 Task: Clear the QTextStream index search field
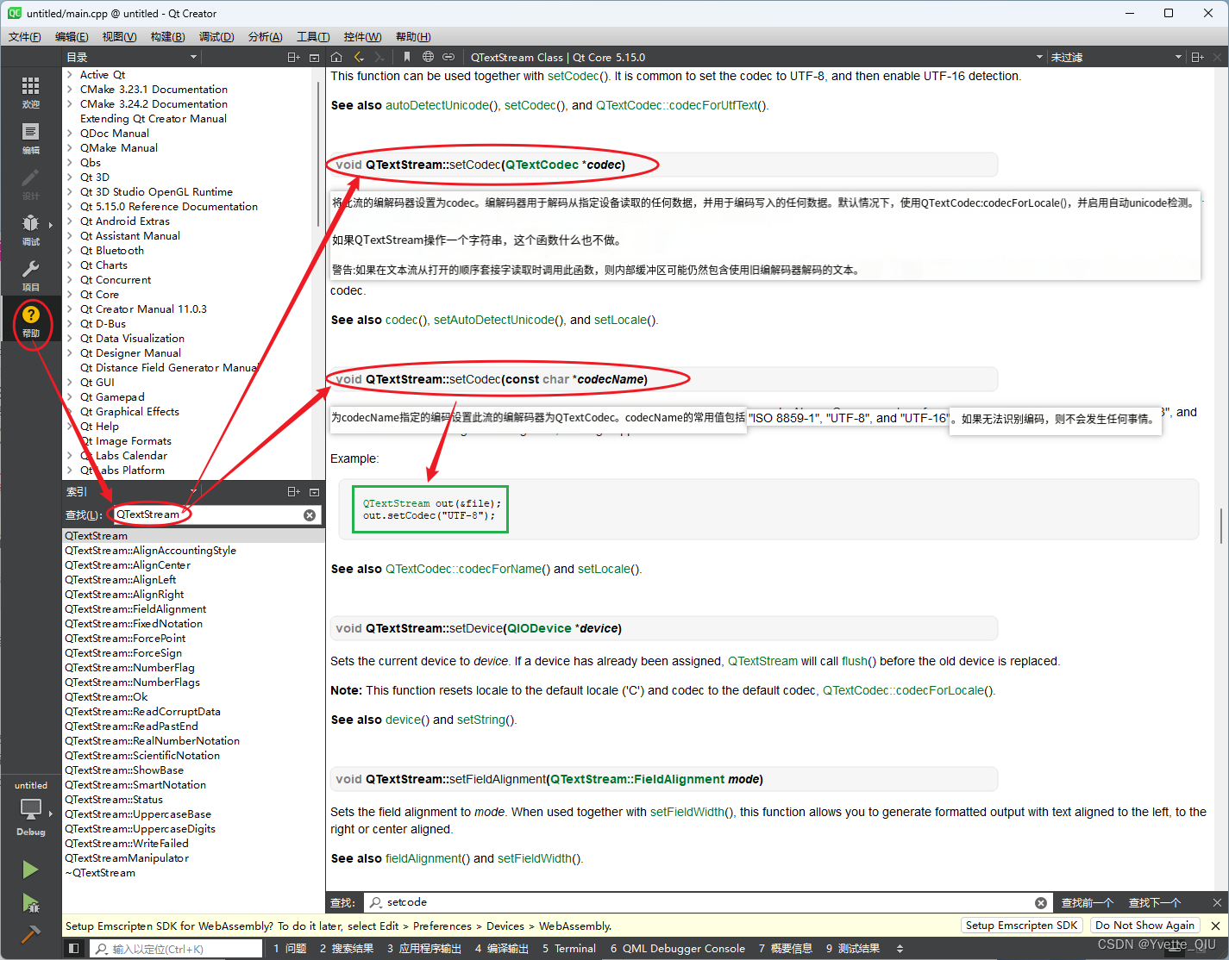pos(310,514)
